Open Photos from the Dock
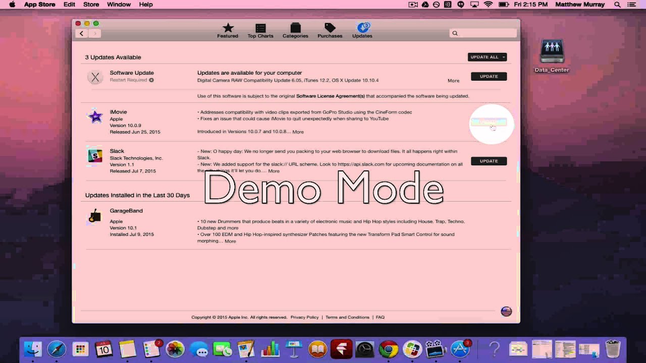The image size is (646, 363). [175, 348]
